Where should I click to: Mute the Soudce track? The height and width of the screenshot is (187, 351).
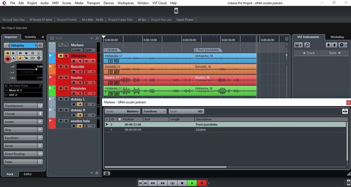pyautogui.click(x=60, y=77)
